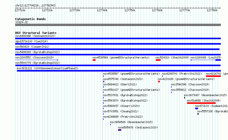Select the red block under nsv4220169
Viewport: 228px width, 140px height.
coord(159,82)
